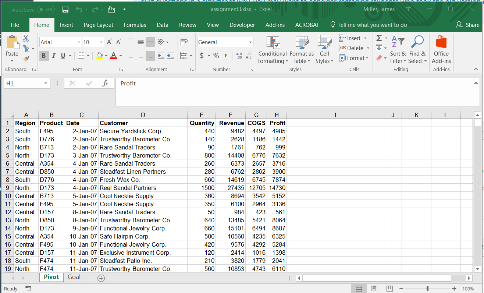
Task: Expand the Arial font name dropdown
Action: coord(79,42)
